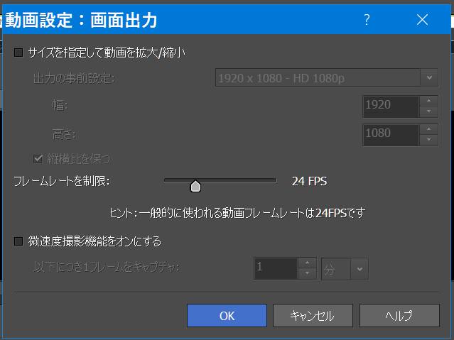Click the right end of the frame rate slider track

(x=274, y=180)
